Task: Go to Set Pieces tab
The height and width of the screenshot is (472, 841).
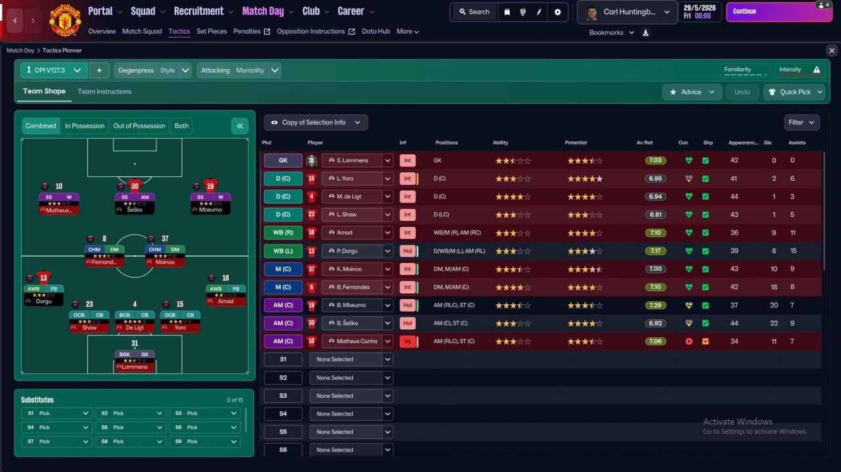Action: tap(212, 31)
